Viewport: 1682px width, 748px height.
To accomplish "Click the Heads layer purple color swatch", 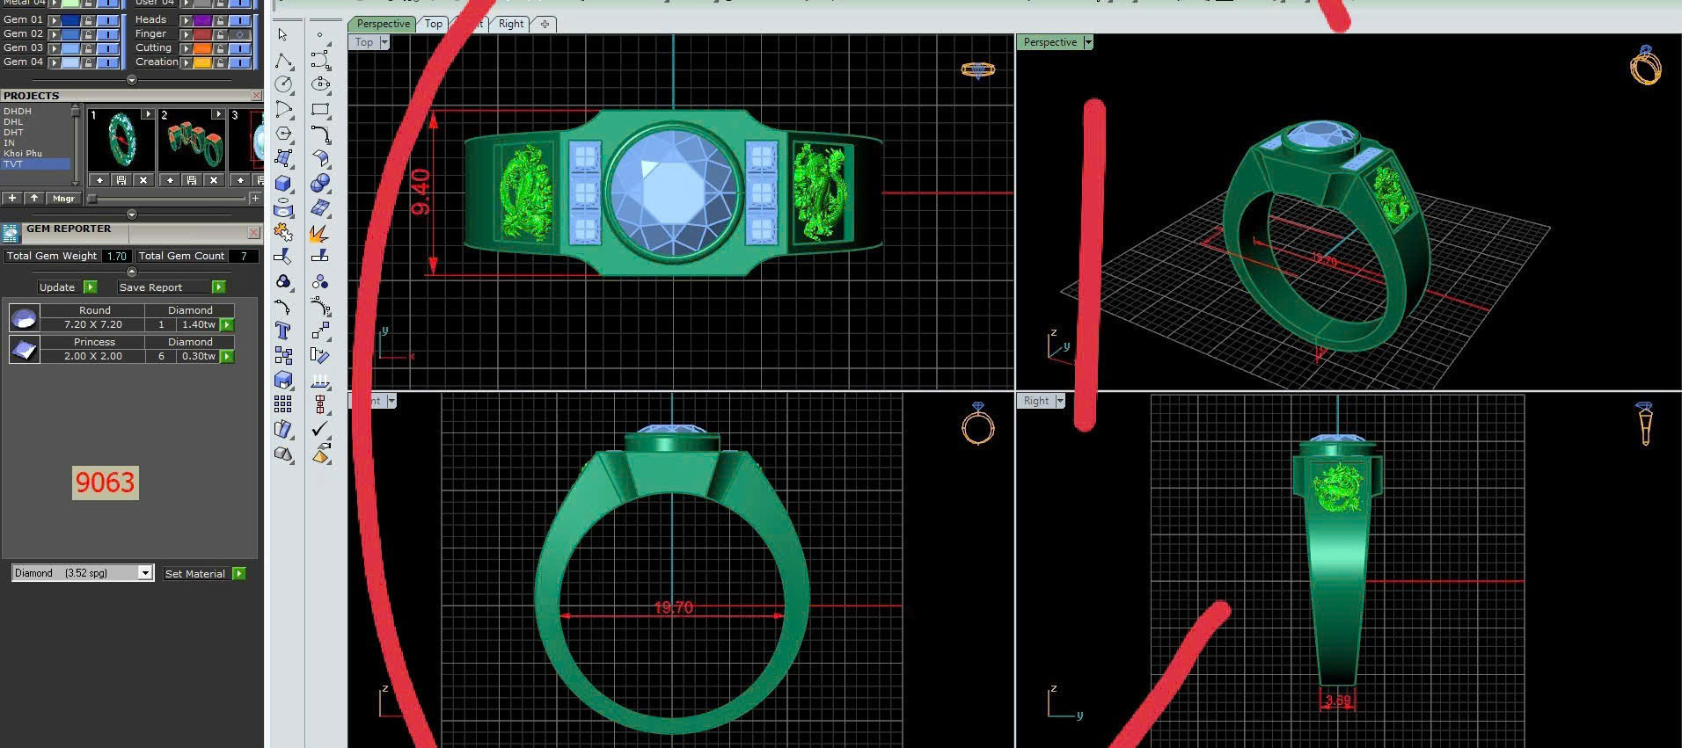I will coord(202,19).
